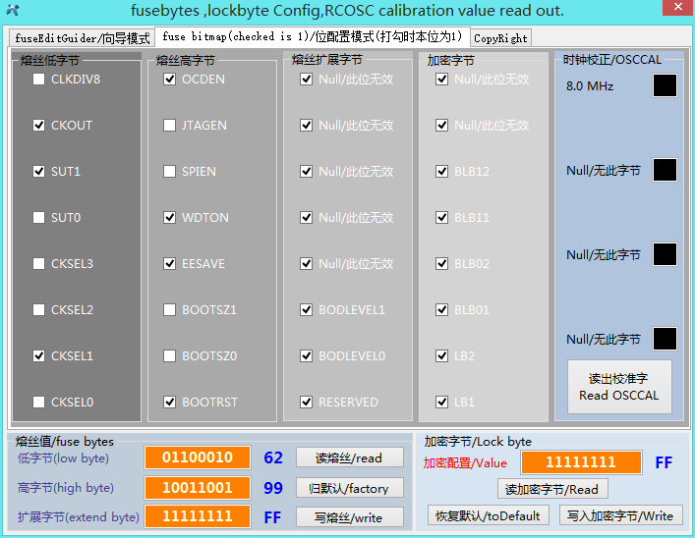Tick the CKSEL2 checkbox
The width and height of the screenshot is (695, 538).
point(39,309)
